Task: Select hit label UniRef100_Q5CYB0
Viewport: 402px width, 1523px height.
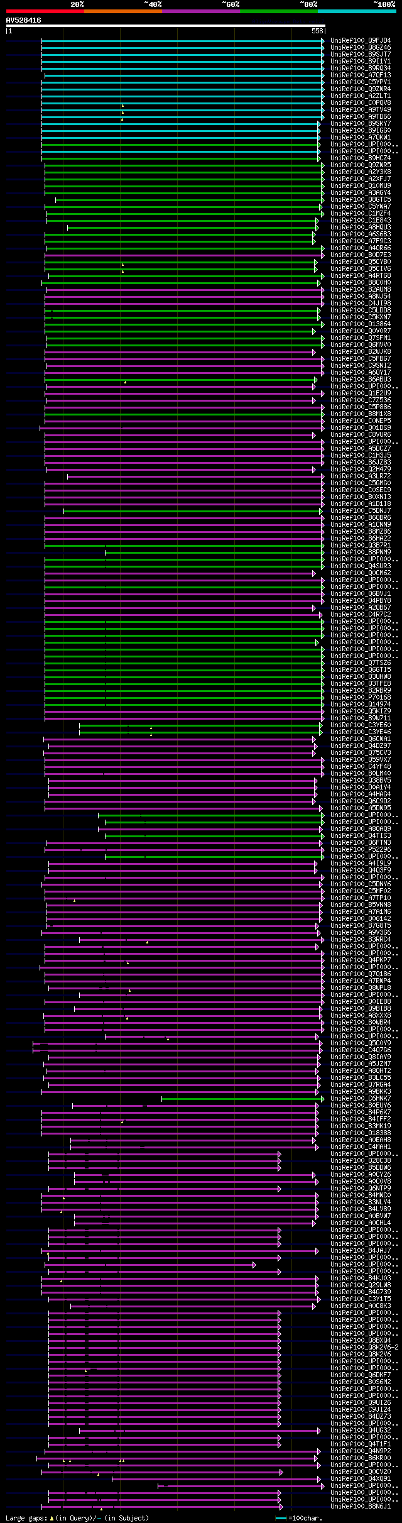Action: (361, 261)
